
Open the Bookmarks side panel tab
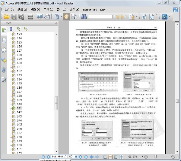click(4, 30)
